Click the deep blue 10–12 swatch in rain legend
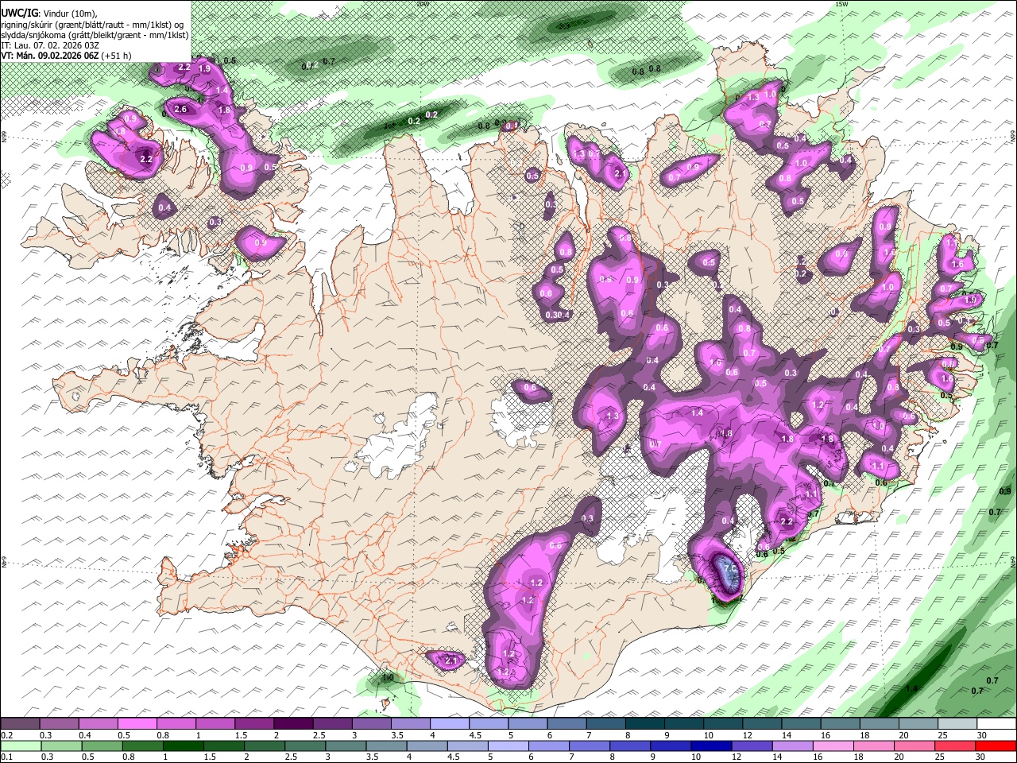The height and width of the screenshot is (763, 1017). pos(712,746)
